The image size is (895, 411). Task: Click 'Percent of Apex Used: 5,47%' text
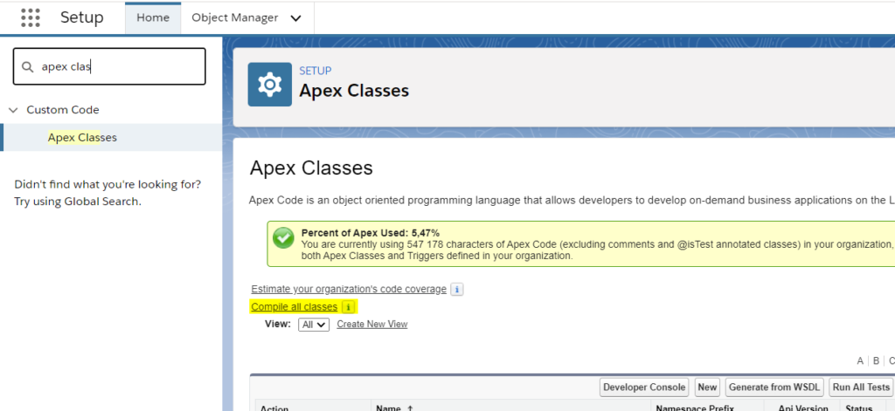(371, 233)
